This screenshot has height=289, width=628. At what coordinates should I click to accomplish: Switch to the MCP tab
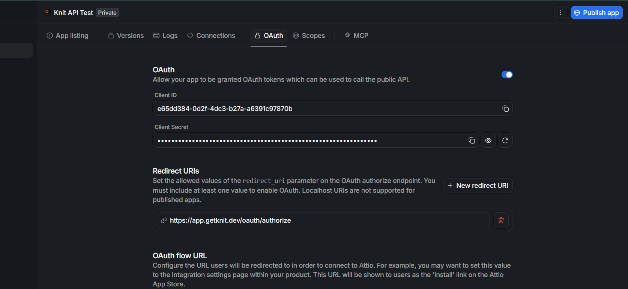point(356,36)
